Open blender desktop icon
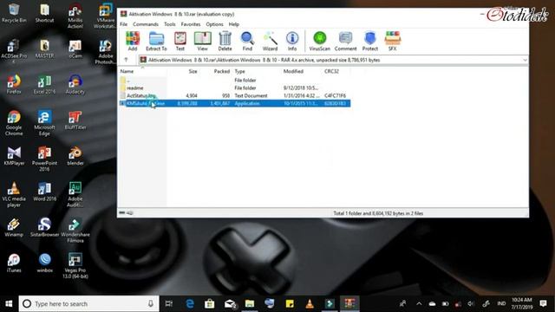 point(75,156)
